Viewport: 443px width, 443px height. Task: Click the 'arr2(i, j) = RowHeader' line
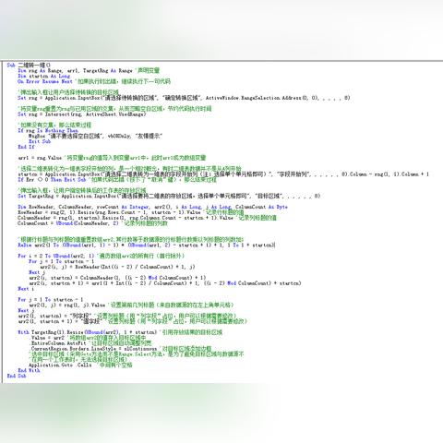(x=117, y=267)
